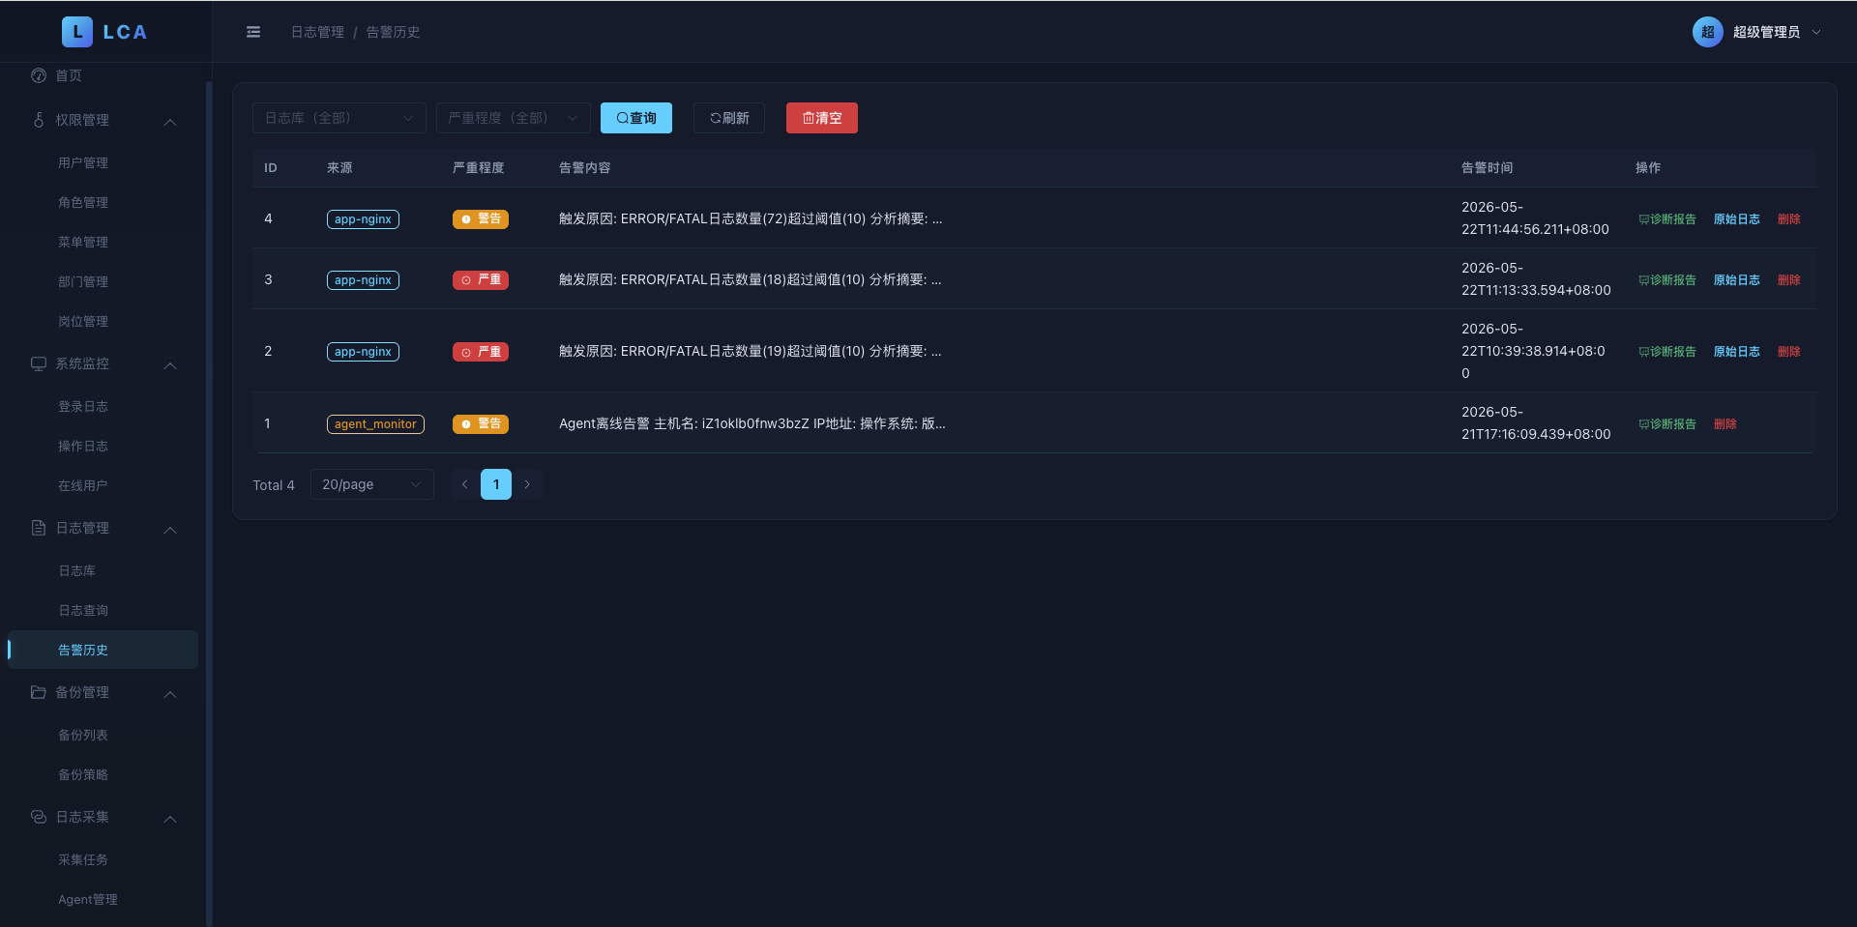Collapse the 权限管理 menu chevron

(170, 122)
